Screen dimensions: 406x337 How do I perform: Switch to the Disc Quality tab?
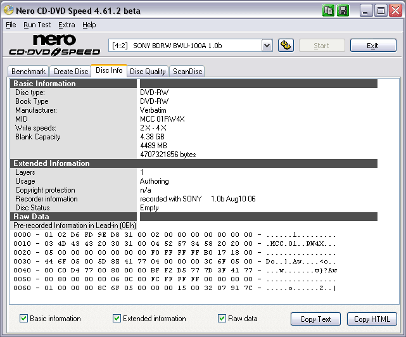point(148,72)
